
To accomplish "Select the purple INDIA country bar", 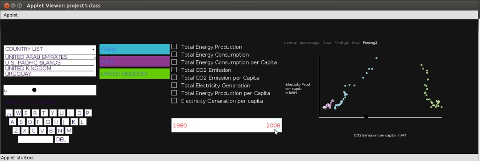I will pos(134,62).
